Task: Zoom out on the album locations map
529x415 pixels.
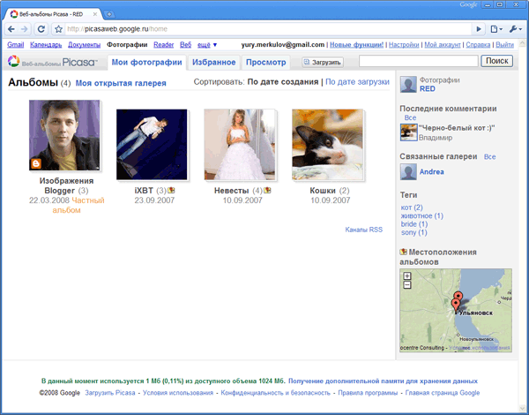Action: (407, 285)
